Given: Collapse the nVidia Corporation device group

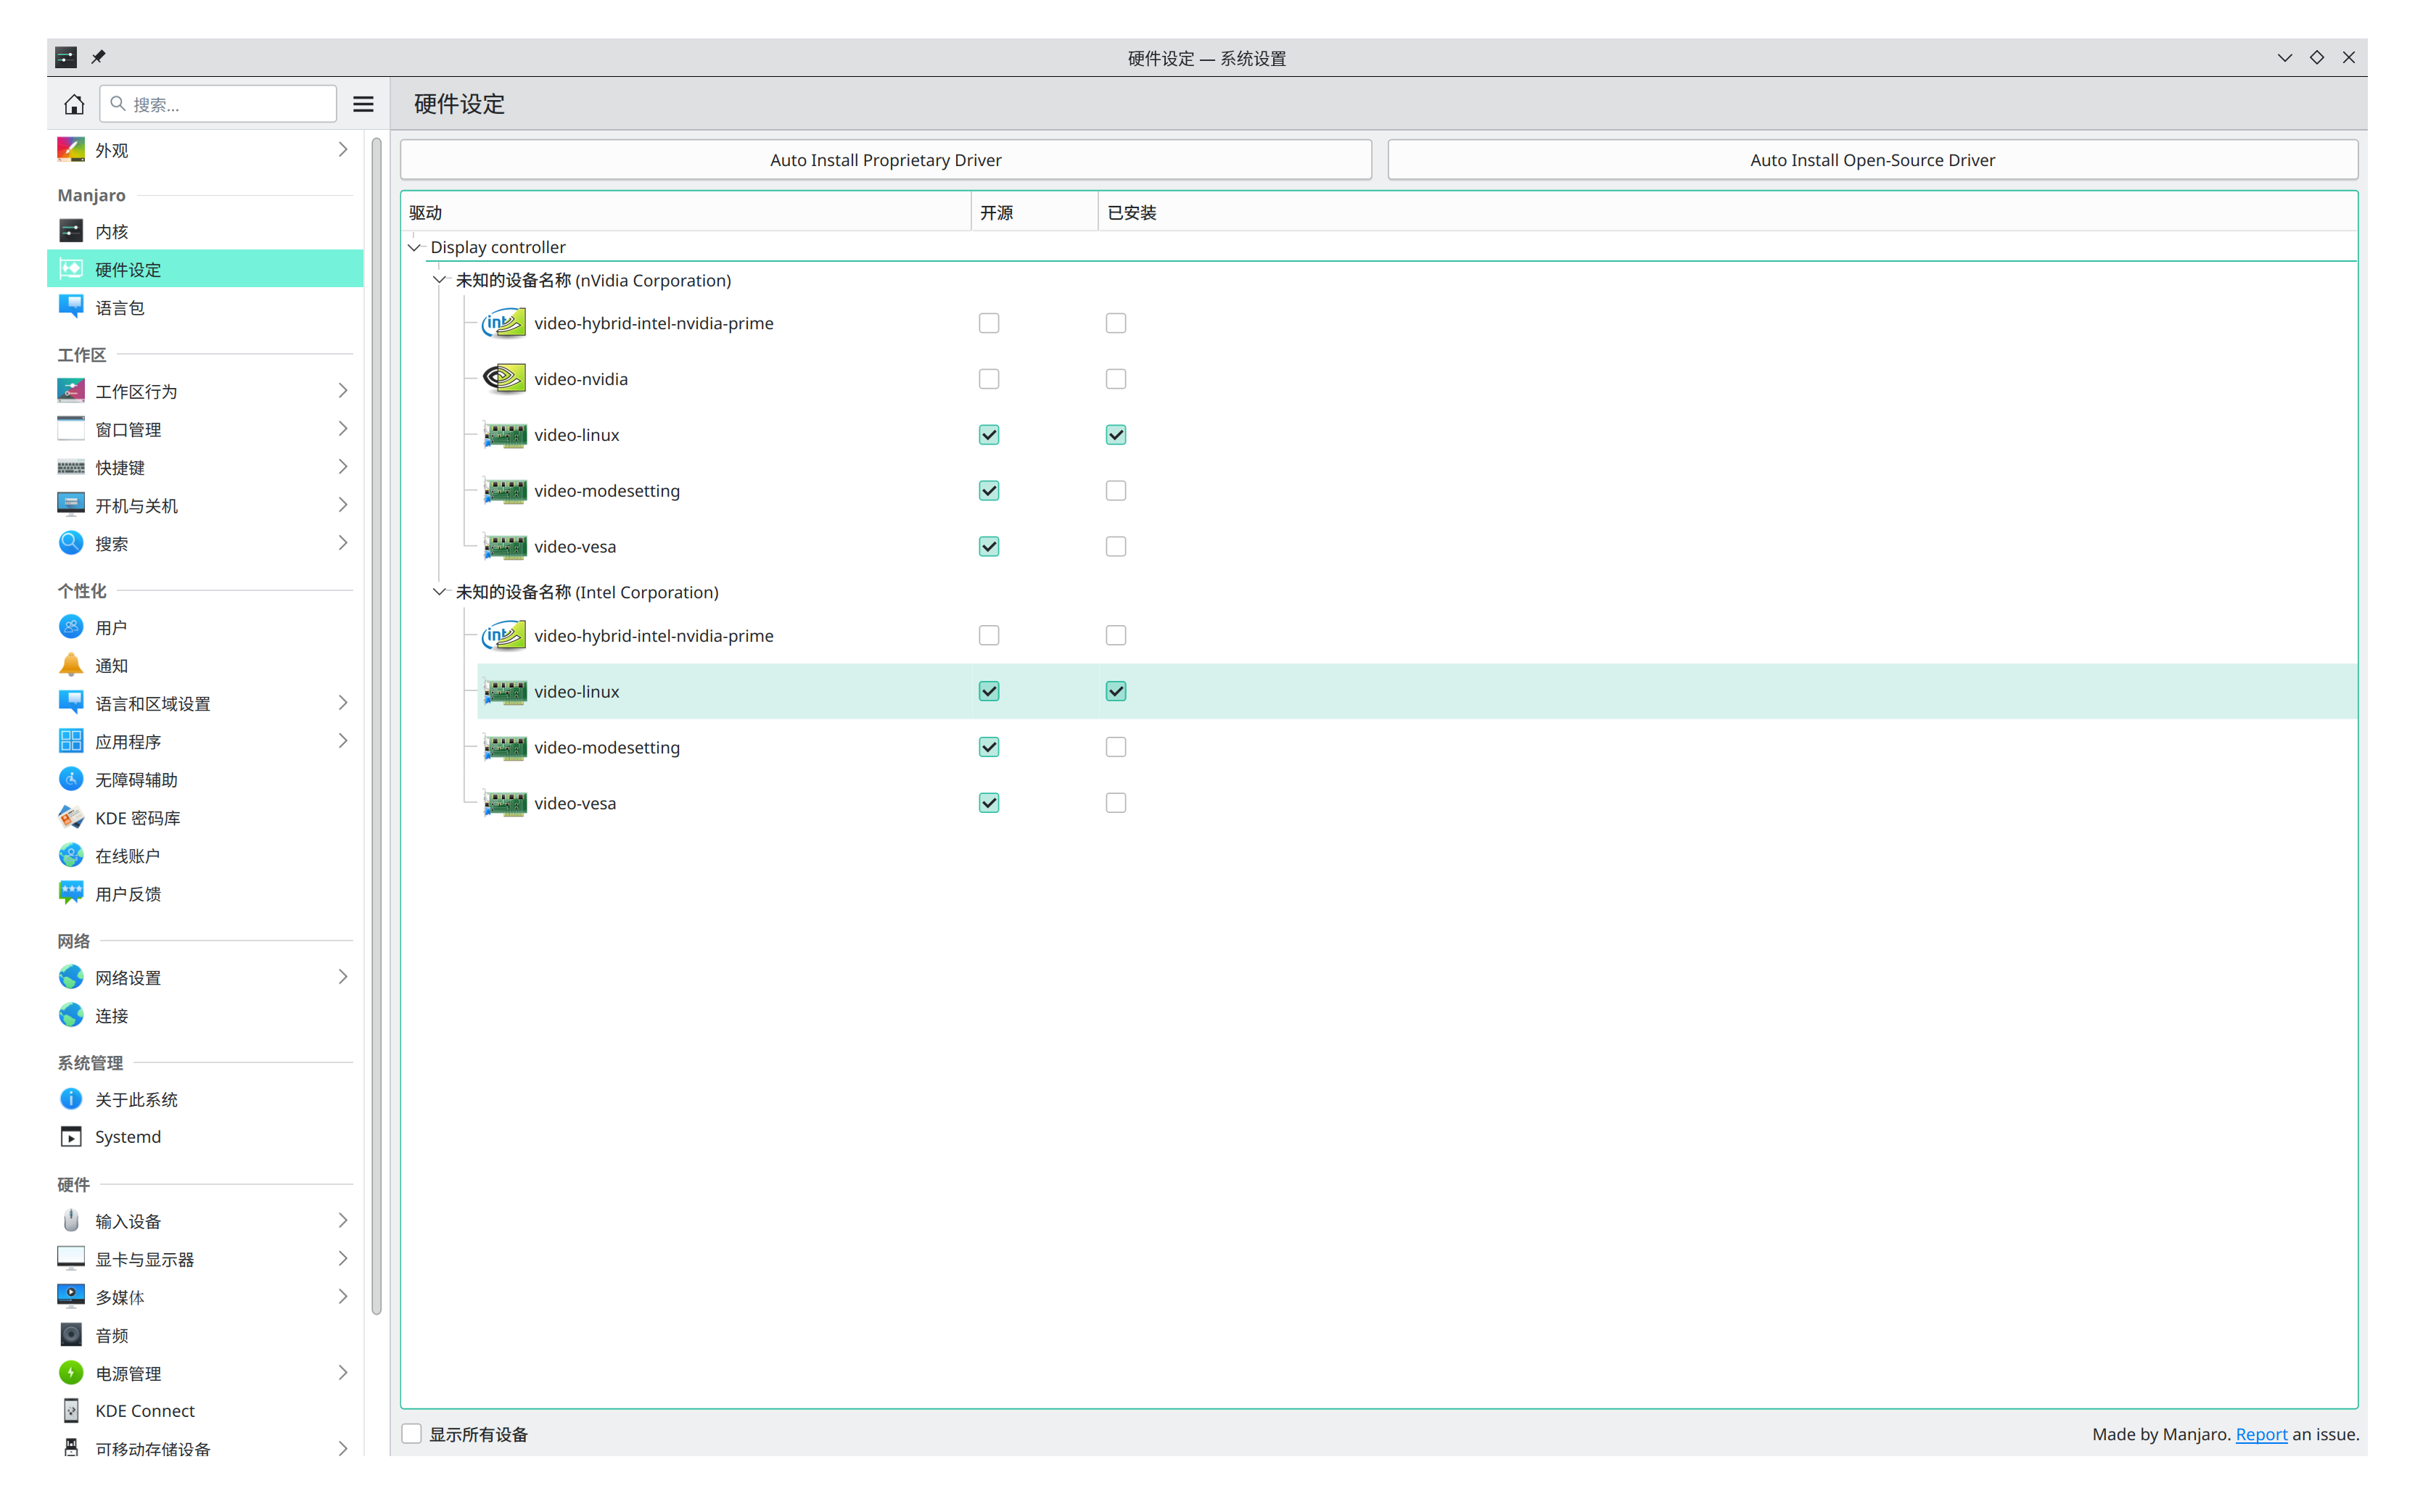Looking at the screenshot, I should tap(439, 280).
